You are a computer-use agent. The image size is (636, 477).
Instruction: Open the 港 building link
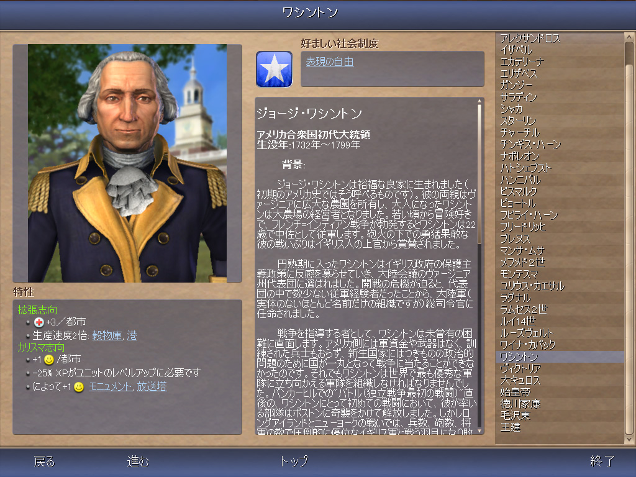[132, 335]
